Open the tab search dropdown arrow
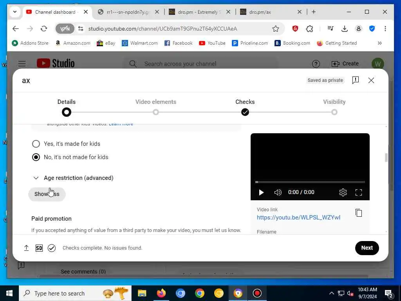Image resolution: width=401 pixels, height=301 pixels. click(15, 12)
